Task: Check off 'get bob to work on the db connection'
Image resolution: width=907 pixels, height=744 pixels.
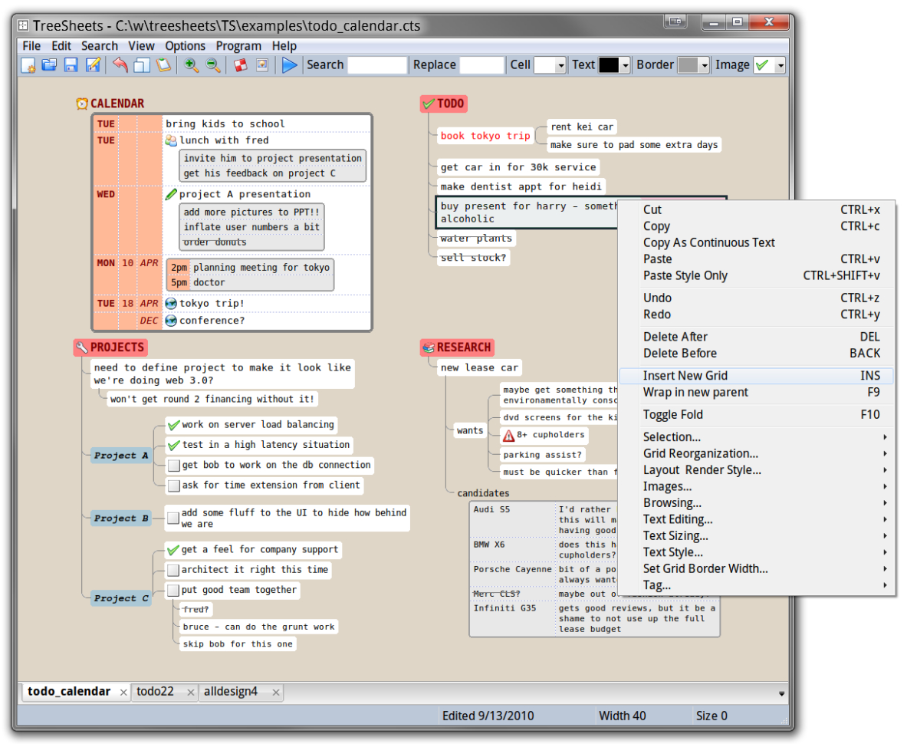Action: 173,465
